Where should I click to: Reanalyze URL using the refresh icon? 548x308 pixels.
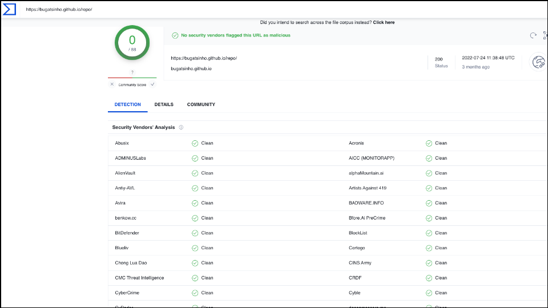[x=533, y=35]
